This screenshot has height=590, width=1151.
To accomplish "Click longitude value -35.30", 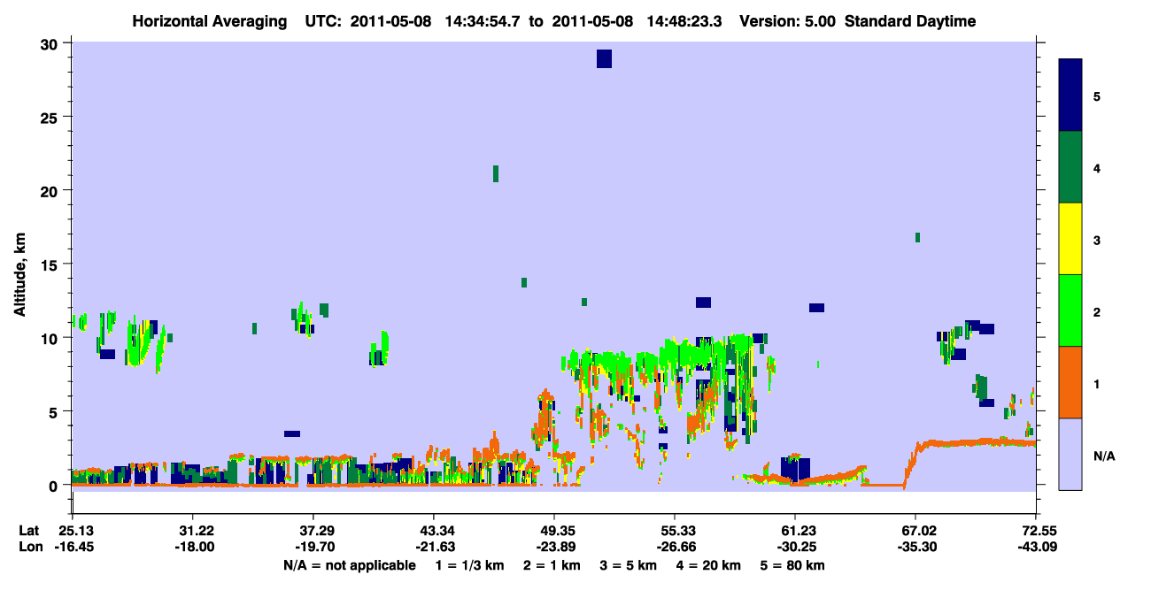I will tap(916, 547).
